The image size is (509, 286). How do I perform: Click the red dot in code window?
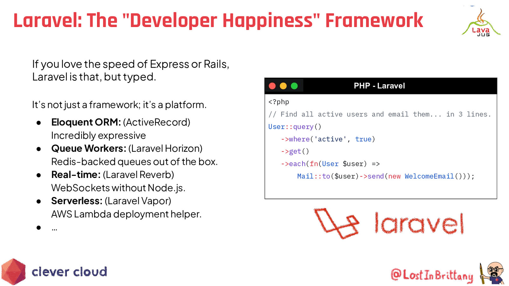272,86
